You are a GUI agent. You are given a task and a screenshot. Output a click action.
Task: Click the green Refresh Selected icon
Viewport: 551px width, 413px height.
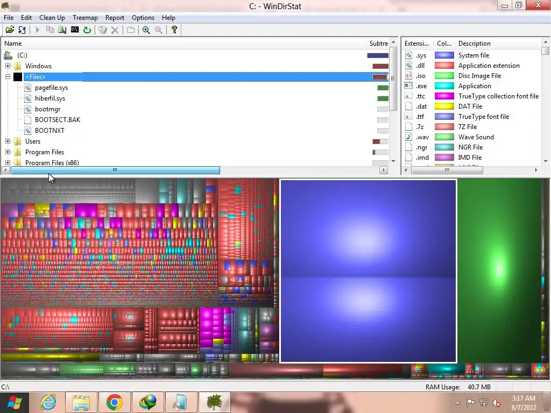click(x=87, y=30)
